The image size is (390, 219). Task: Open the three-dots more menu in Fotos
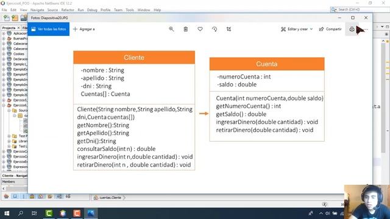pos(365,29)
